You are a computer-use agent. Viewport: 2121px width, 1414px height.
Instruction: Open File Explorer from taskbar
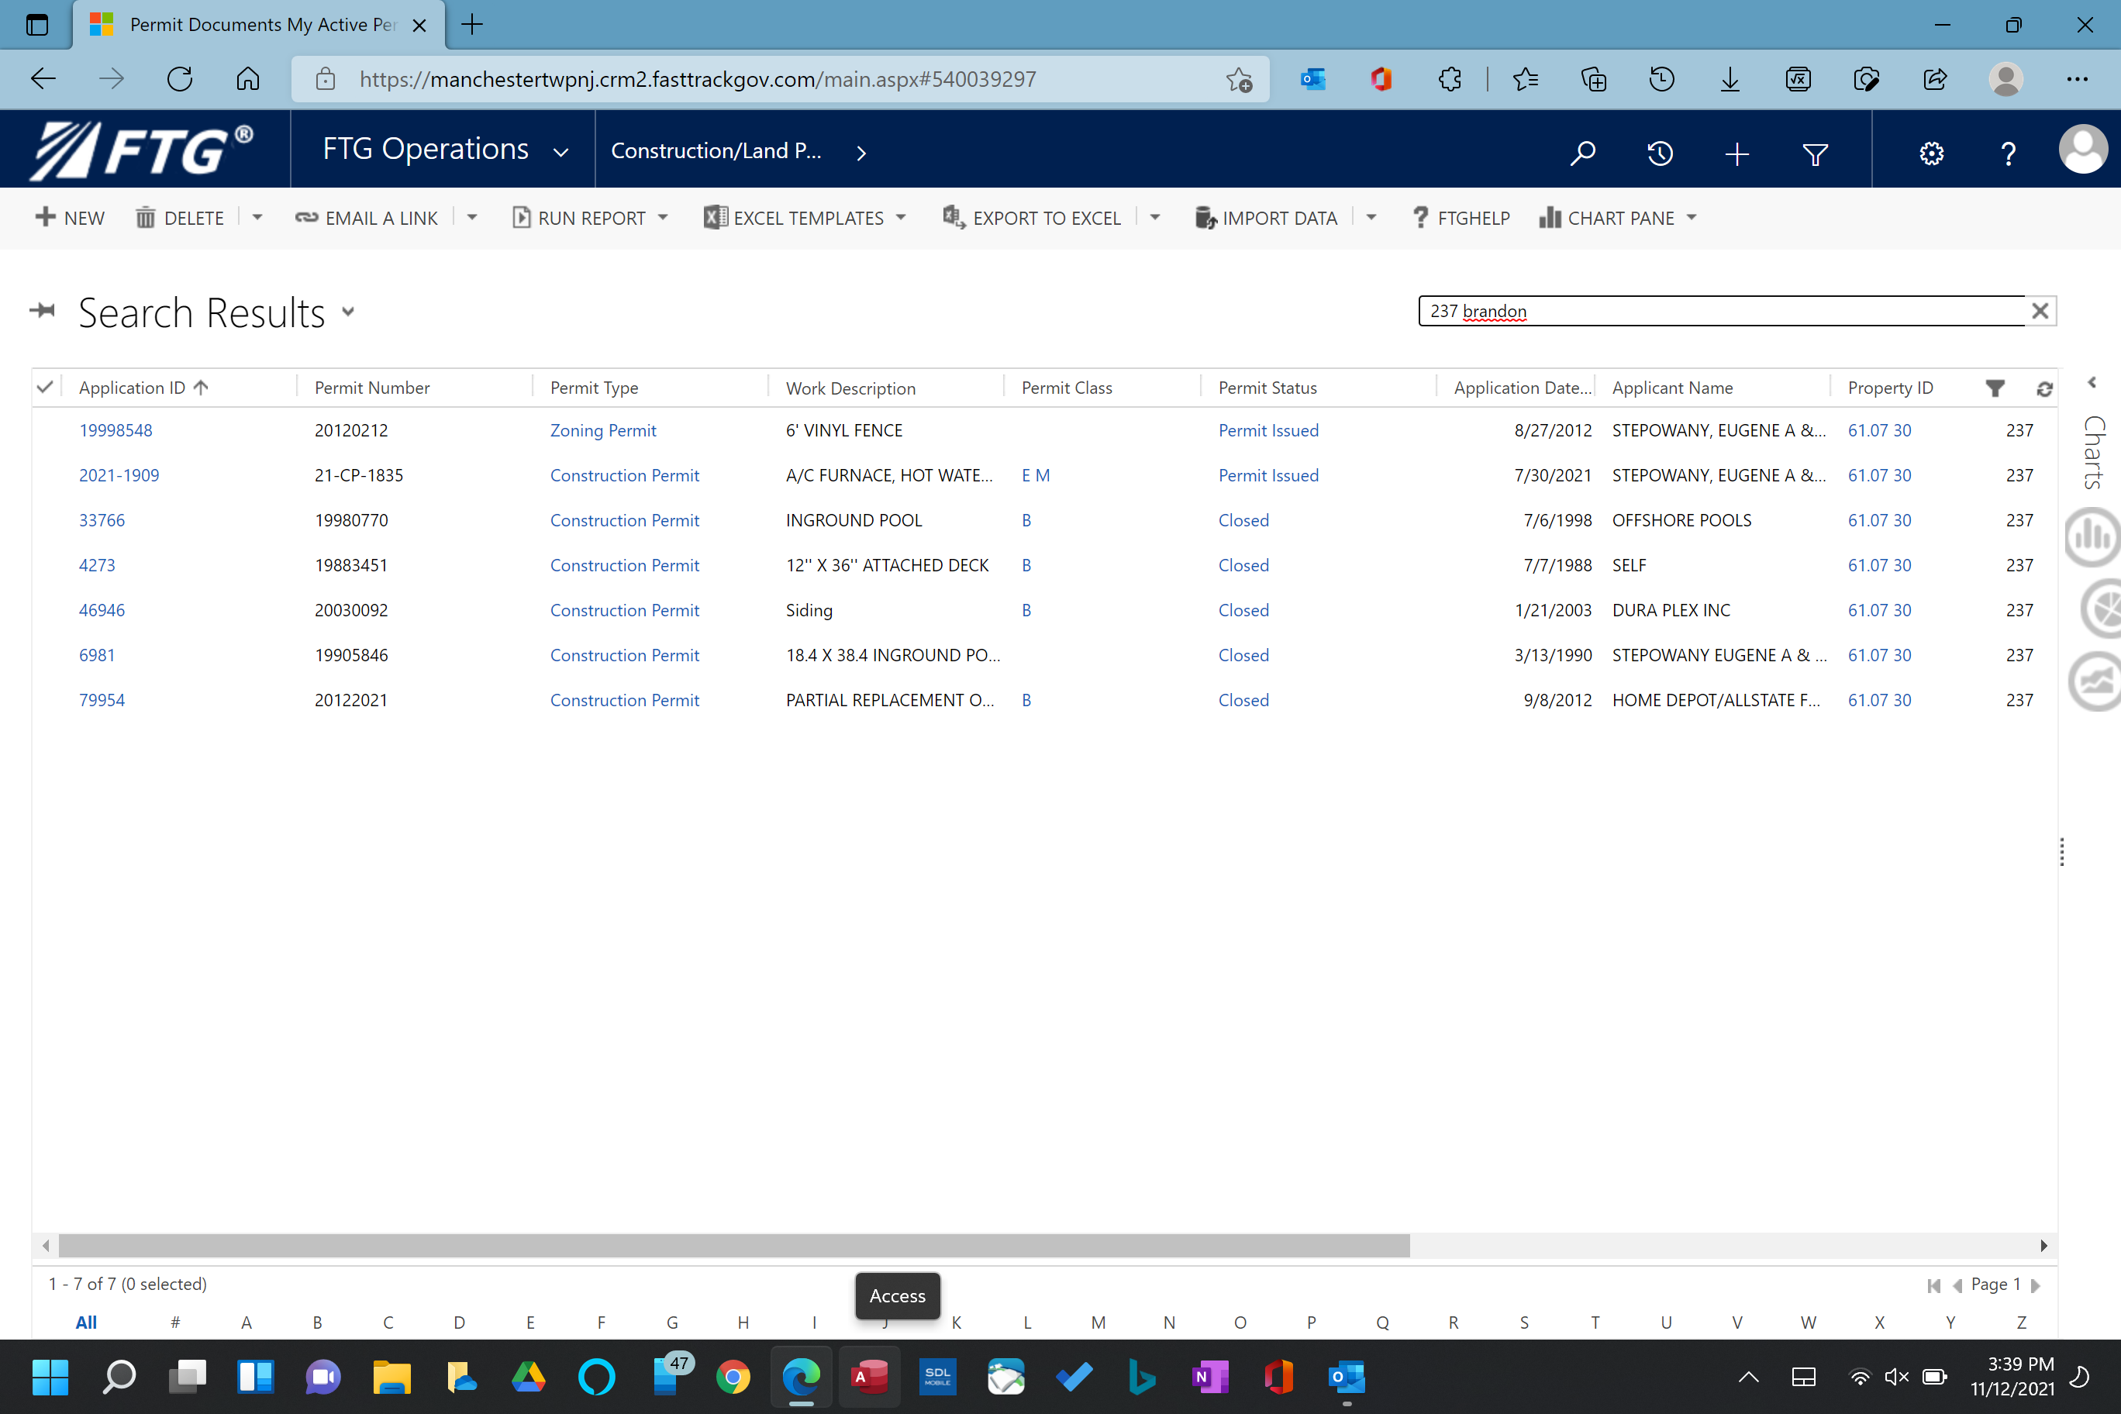pyautogui.click(x=391, y=1376)
